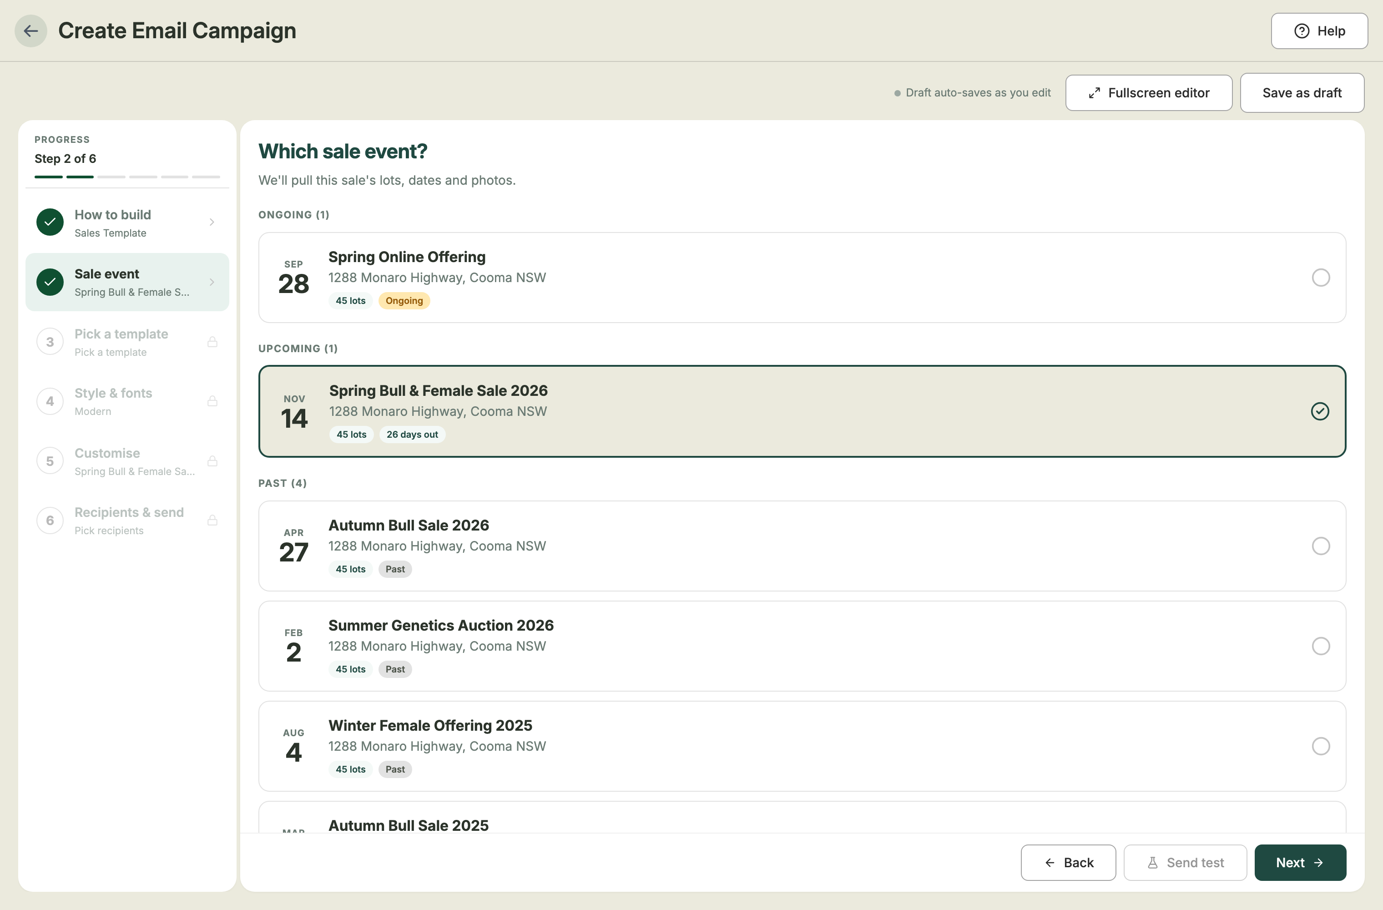Screen dimensions: 1383x910
Task: Open the Pick a template step
Action: [x=127, y=342]
